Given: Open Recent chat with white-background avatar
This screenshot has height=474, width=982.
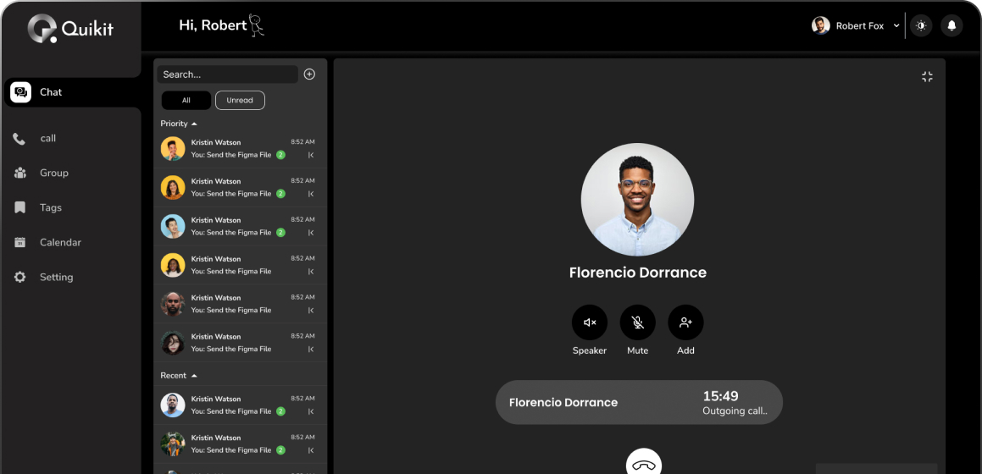Looking at the screenshot, I should pyautogui.click(x=241, y=405).
